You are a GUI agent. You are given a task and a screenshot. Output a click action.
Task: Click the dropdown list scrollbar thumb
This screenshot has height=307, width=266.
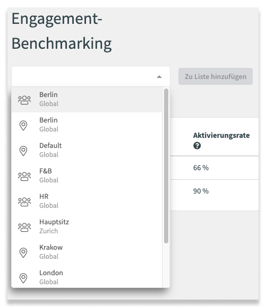pyautogui.click(x=166, y=166)
